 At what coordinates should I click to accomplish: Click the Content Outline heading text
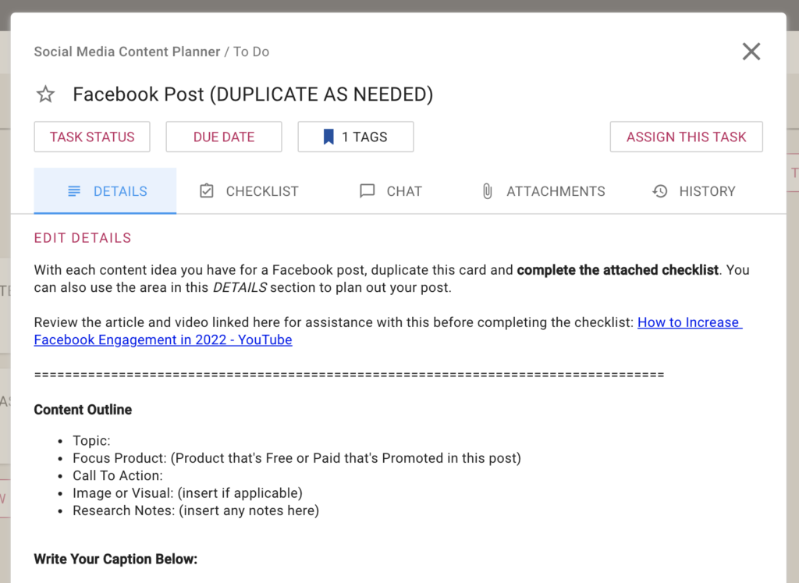pos(83,410)
